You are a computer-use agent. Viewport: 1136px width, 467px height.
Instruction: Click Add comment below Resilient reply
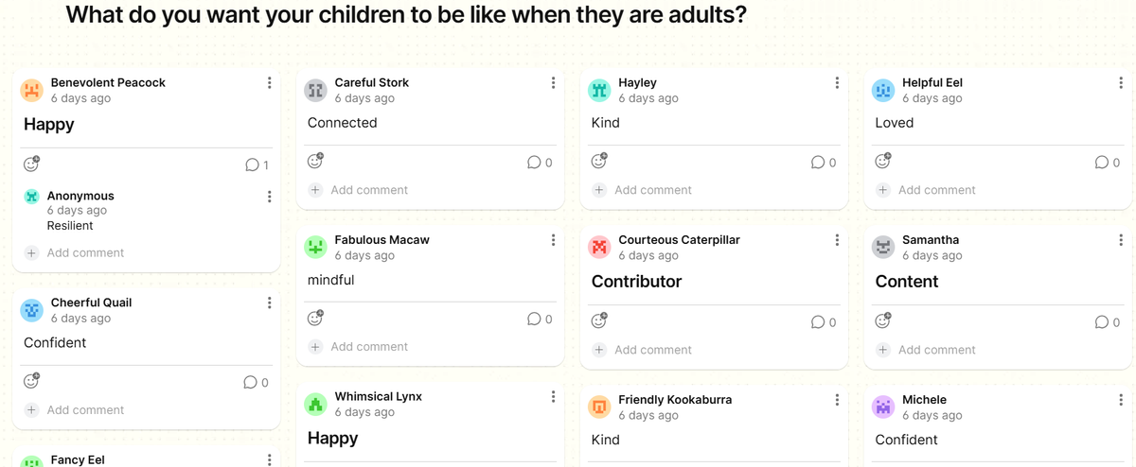(x=85, y=253)
